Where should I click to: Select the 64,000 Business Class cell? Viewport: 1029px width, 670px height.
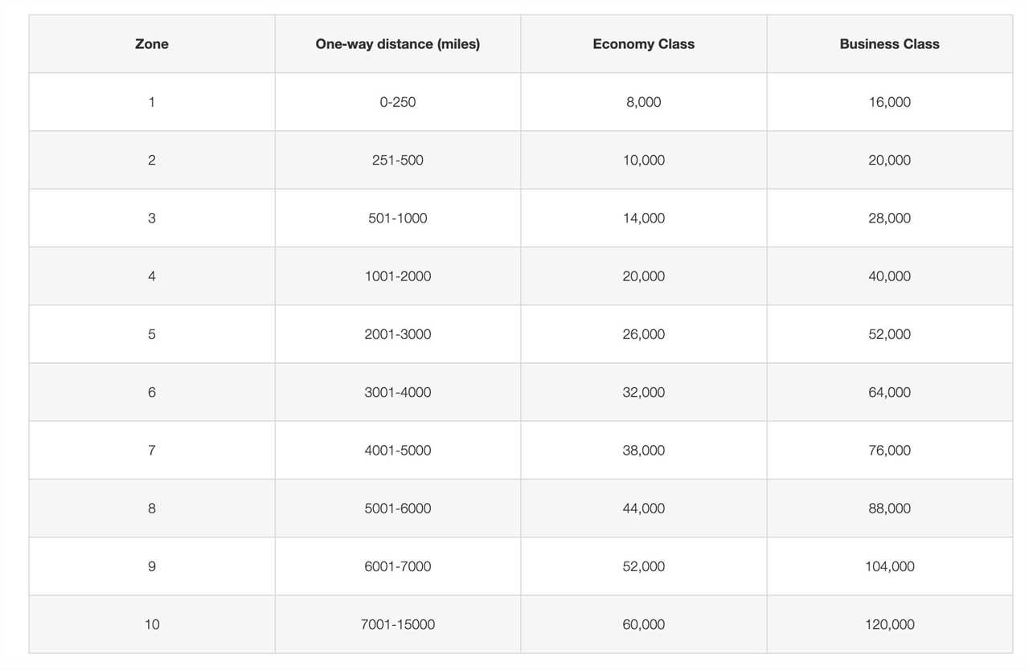(890, 392)
